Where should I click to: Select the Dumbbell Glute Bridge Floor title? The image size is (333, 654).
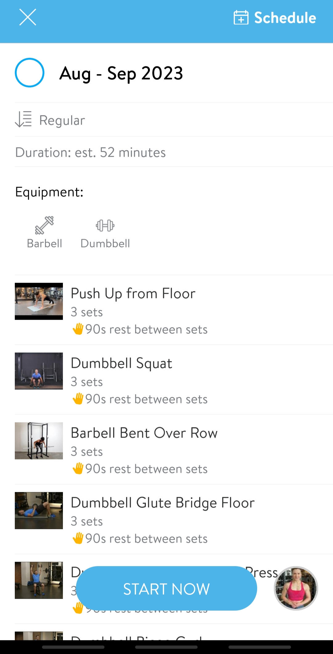[162, 503]
